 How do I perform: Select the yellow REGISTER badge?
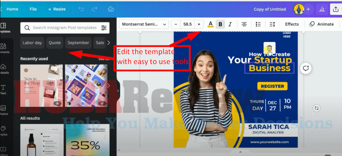coord(272,86)
